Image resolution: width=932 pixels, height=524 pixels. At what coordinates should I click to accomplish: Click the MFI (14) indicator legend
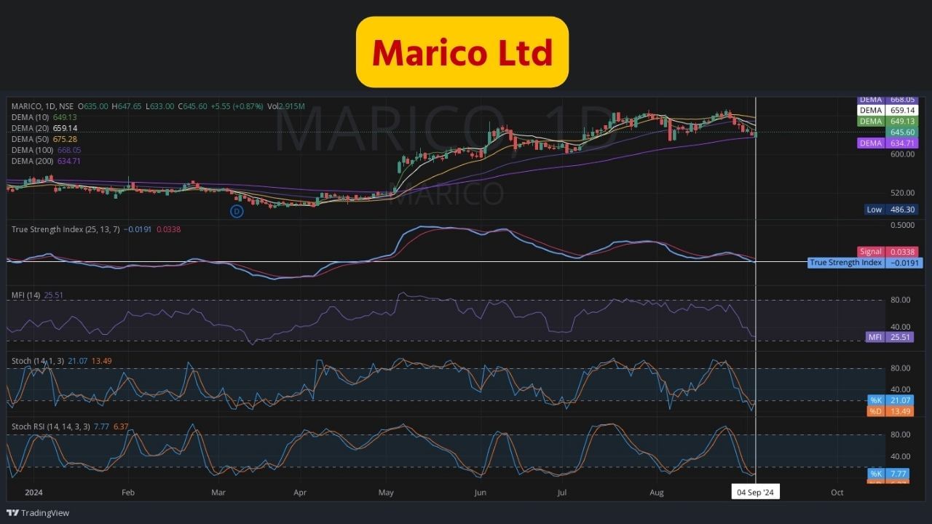point(36,295)
